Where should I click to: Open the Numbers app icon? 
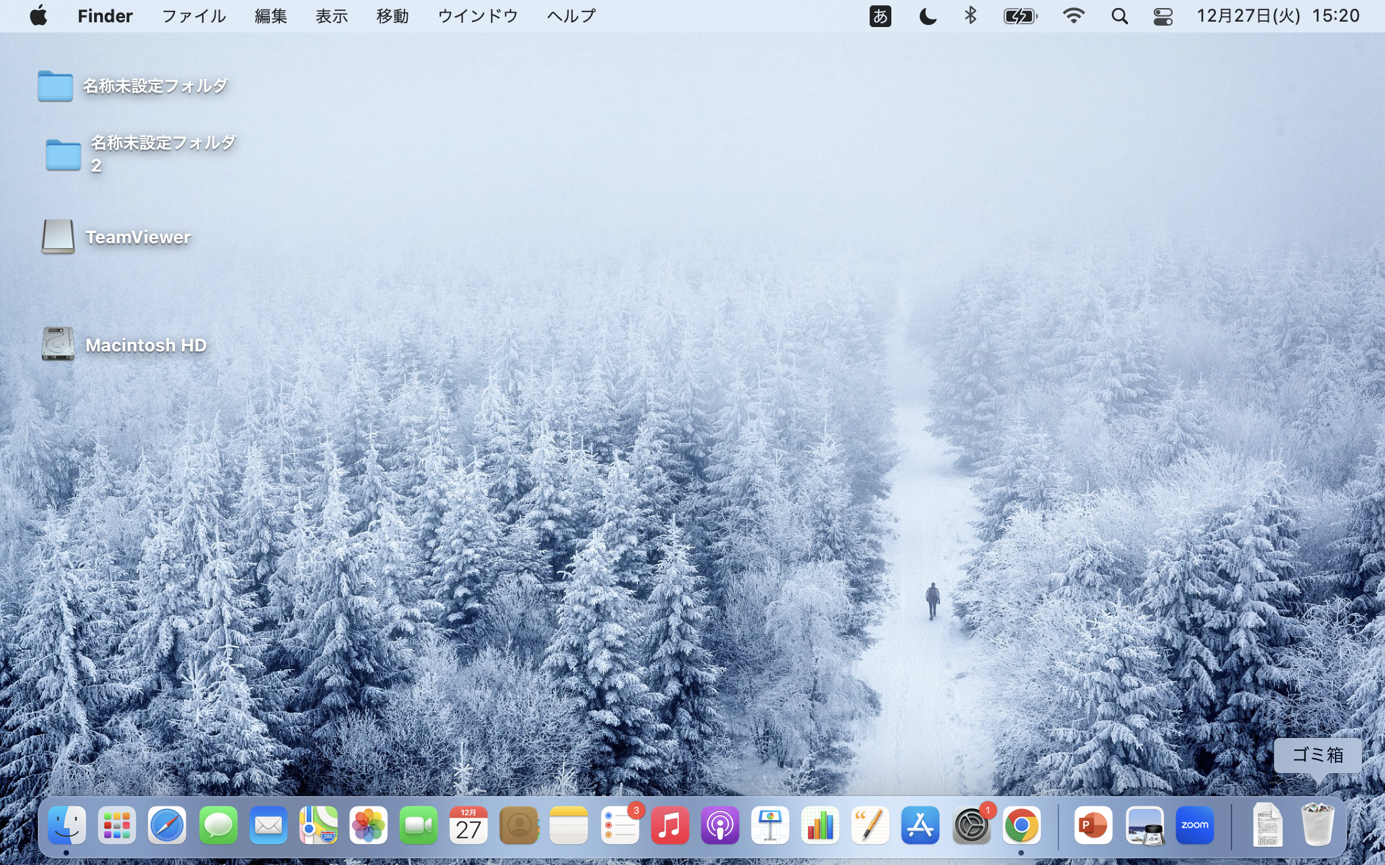point(820,825)
